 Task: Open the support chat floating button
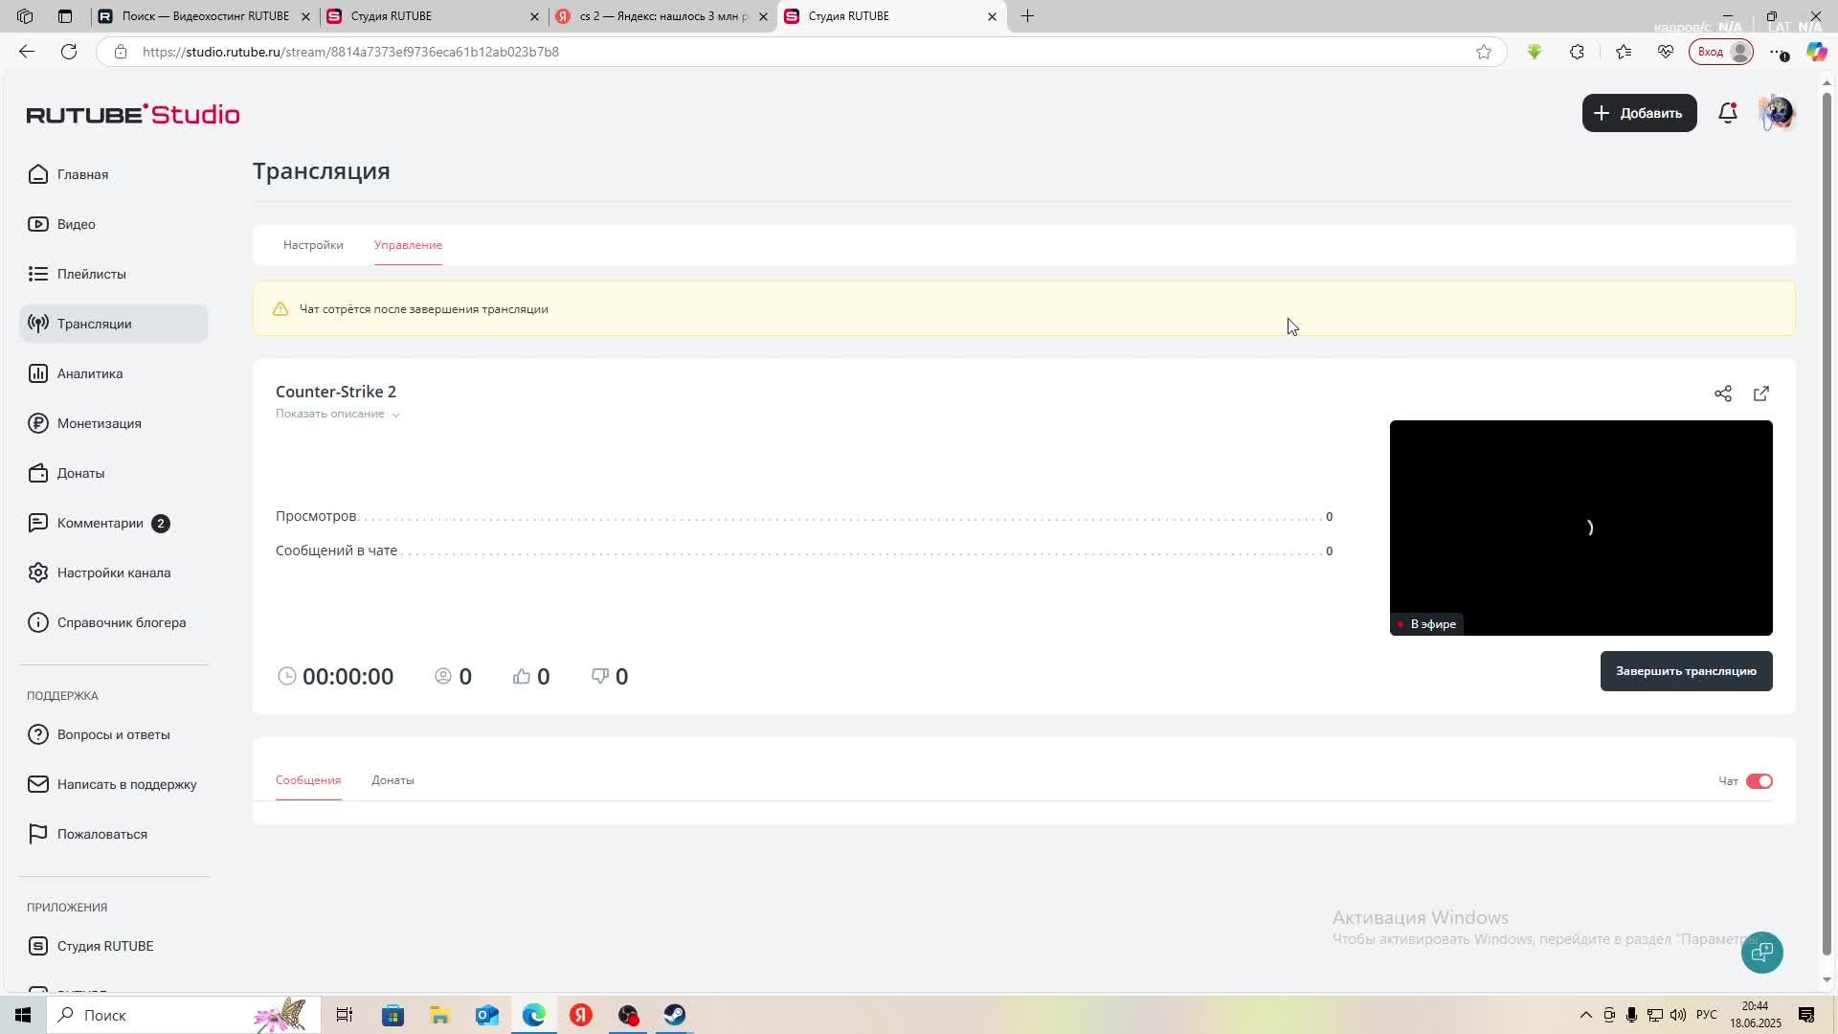pyautogui.click(x=1761, y=952)
